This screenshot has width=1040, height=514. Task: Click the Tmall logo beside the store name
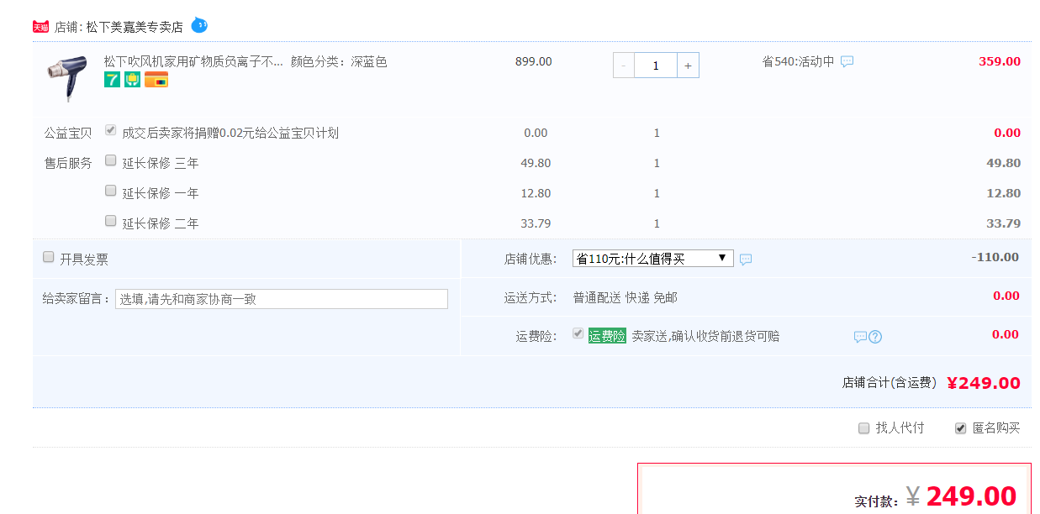pos(40,27)
